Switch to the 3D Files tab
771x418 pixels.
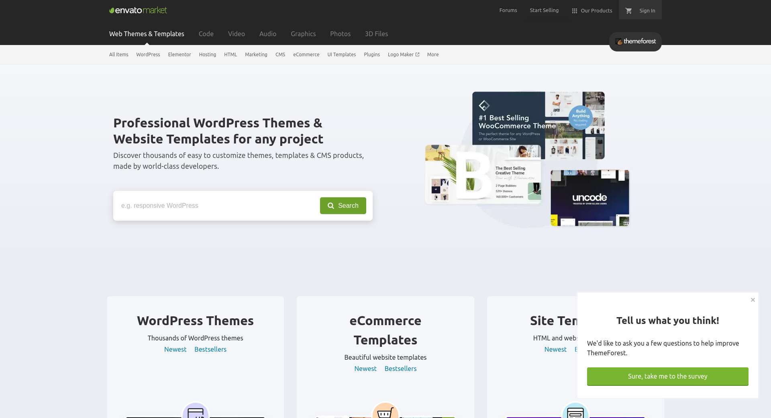376,34
